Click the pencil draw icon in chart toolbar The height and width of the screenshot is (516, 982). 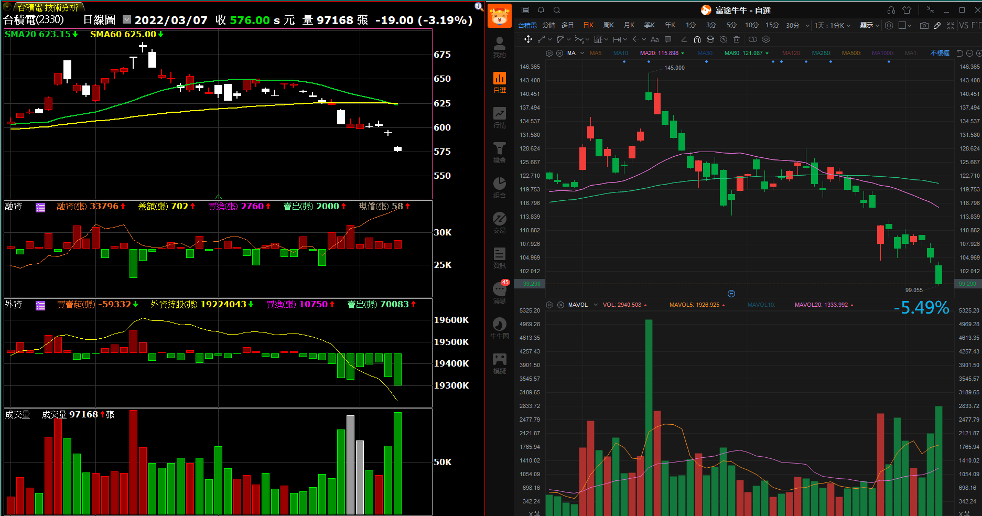937,25
